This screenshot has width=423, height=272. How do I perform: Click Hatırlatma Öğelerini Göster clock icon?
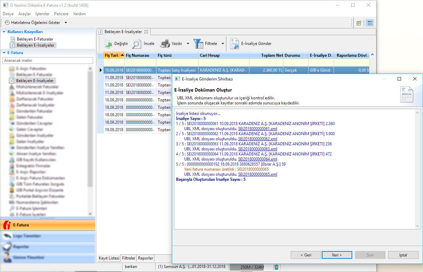7,23
